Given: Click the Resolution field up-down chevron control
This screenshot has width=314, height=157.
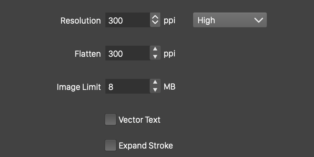Looking at the screenshot, I should point(155,20).
